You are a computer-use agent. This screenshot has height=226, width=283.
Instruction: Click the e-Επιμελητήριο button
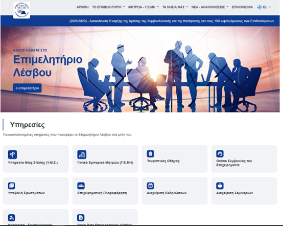pyautogui.click(x=27, y=88)
